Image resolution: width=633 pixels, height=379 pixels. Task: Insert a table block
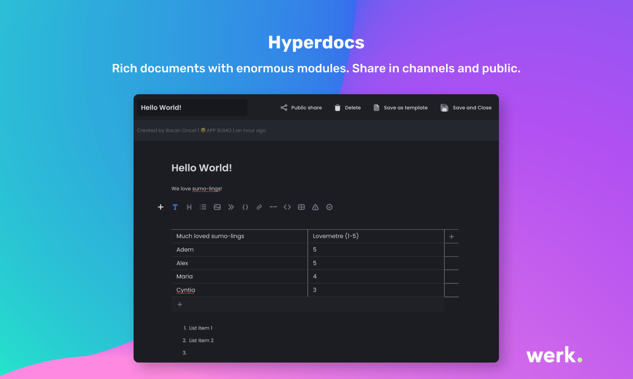(301, 207)
